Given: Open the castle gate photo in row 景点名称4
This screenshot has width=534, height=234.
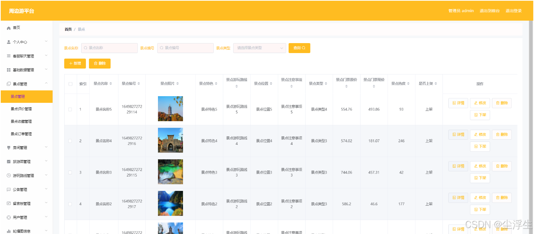Looking at the screenshot, I should tap(170, 140).
